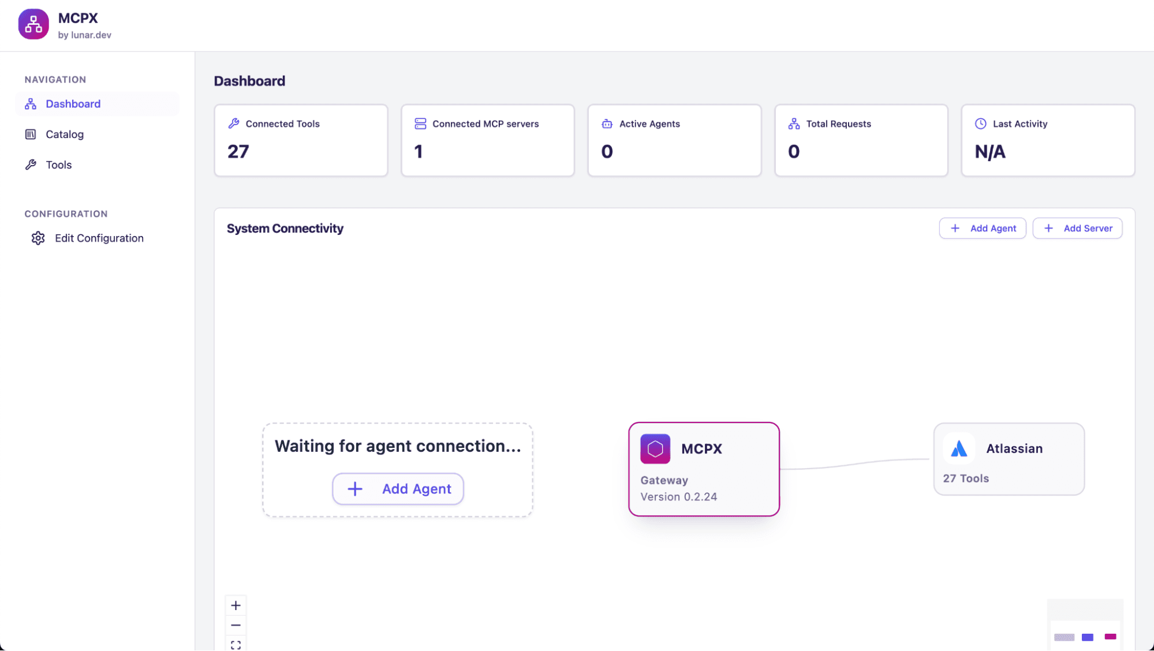Click the fit view icon
This screenshot has height=651, width=1154.
[236, 645]
